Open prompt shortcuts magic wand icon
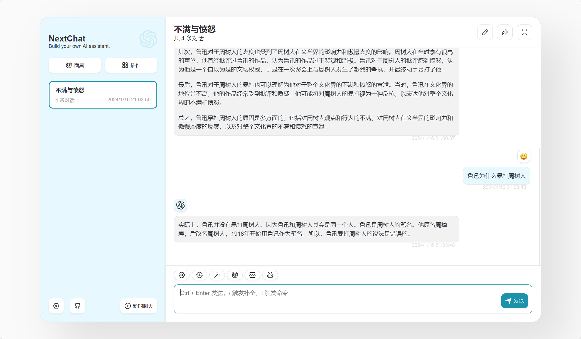The width and height of the screenshot is (581, 339). click(217, 275)
